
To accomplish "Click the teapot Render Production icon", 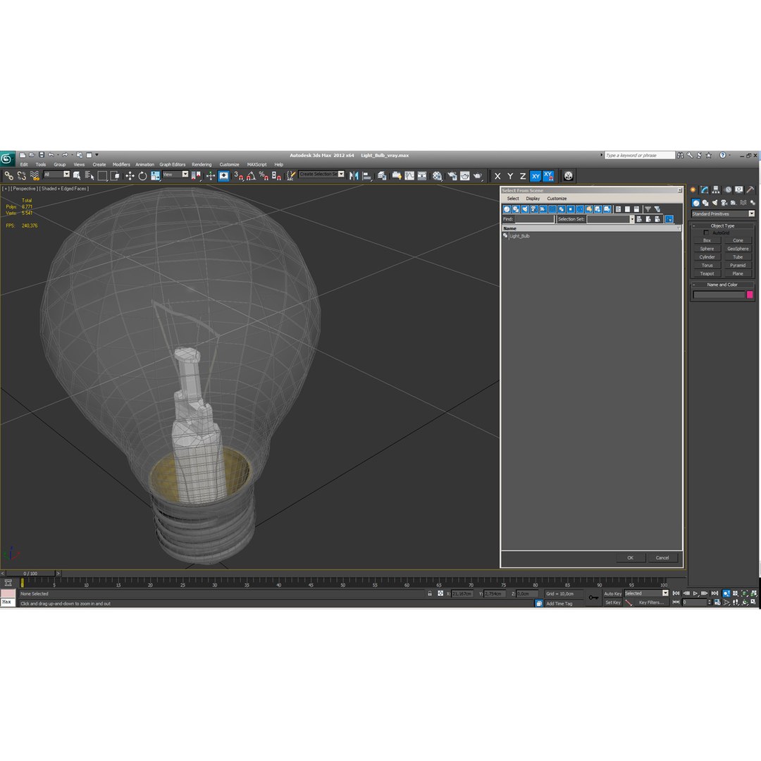I will [x=478, y=175].
